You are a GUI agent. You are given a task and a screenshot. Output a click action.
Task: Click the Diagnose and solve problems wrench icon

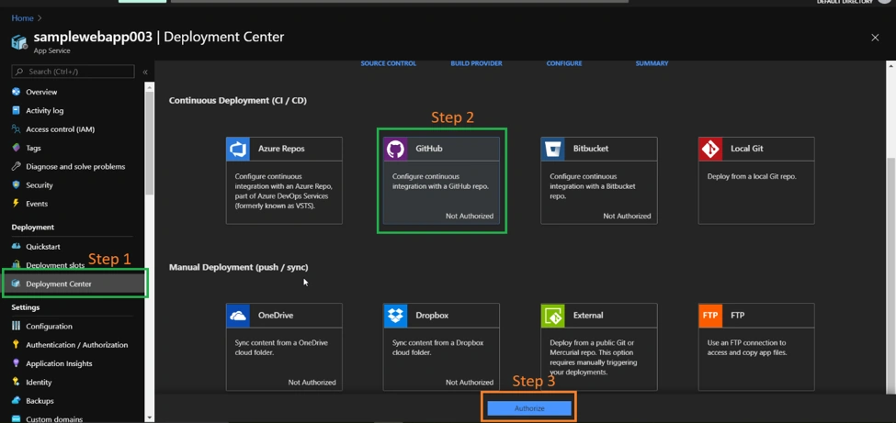pos(16,167)
